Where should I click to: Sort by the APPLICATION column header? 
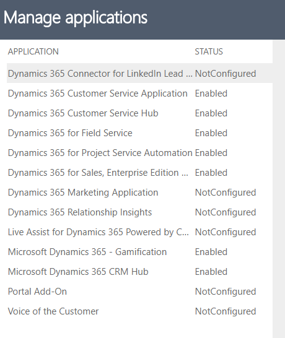[x=33, y=51]
